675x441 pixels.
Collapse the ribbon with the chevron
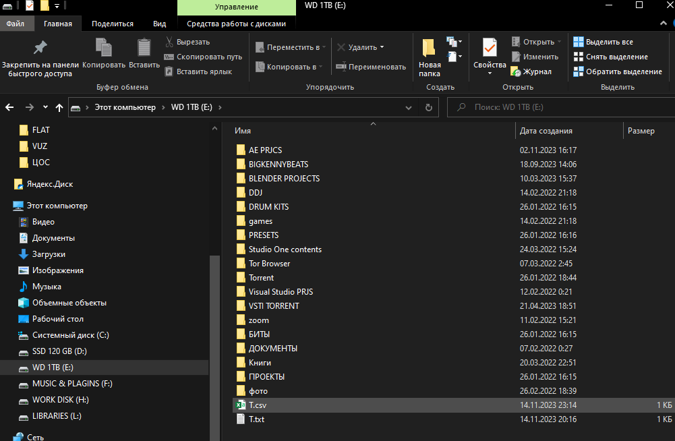pos(664,23)
